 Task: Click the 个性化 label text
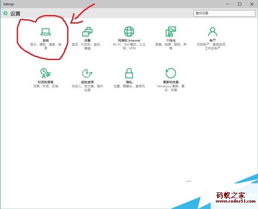[x=171, y=40]
